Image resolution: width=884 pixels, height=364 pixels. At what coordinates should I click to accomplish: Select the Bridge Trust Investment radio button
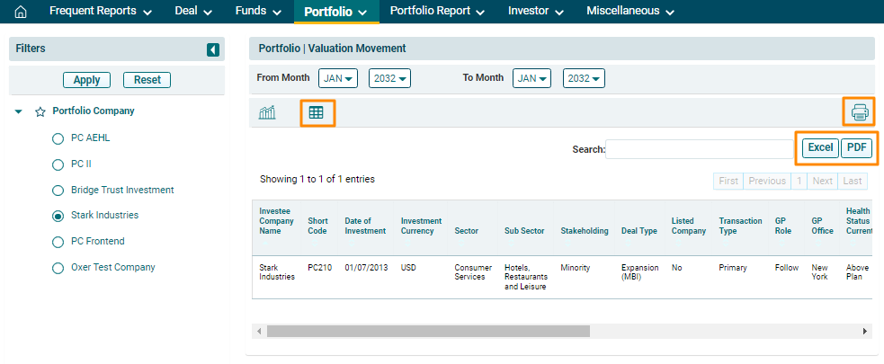click(x=58, y=191)
